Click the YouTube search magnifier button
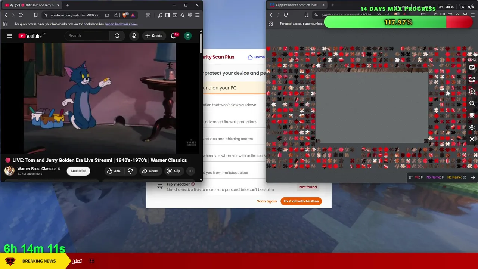 (x=117, y=36)
